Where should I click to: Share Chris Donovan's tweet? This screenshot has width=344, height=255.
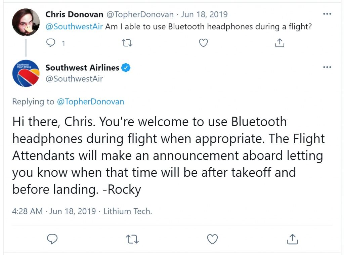(x=279, y=43)
